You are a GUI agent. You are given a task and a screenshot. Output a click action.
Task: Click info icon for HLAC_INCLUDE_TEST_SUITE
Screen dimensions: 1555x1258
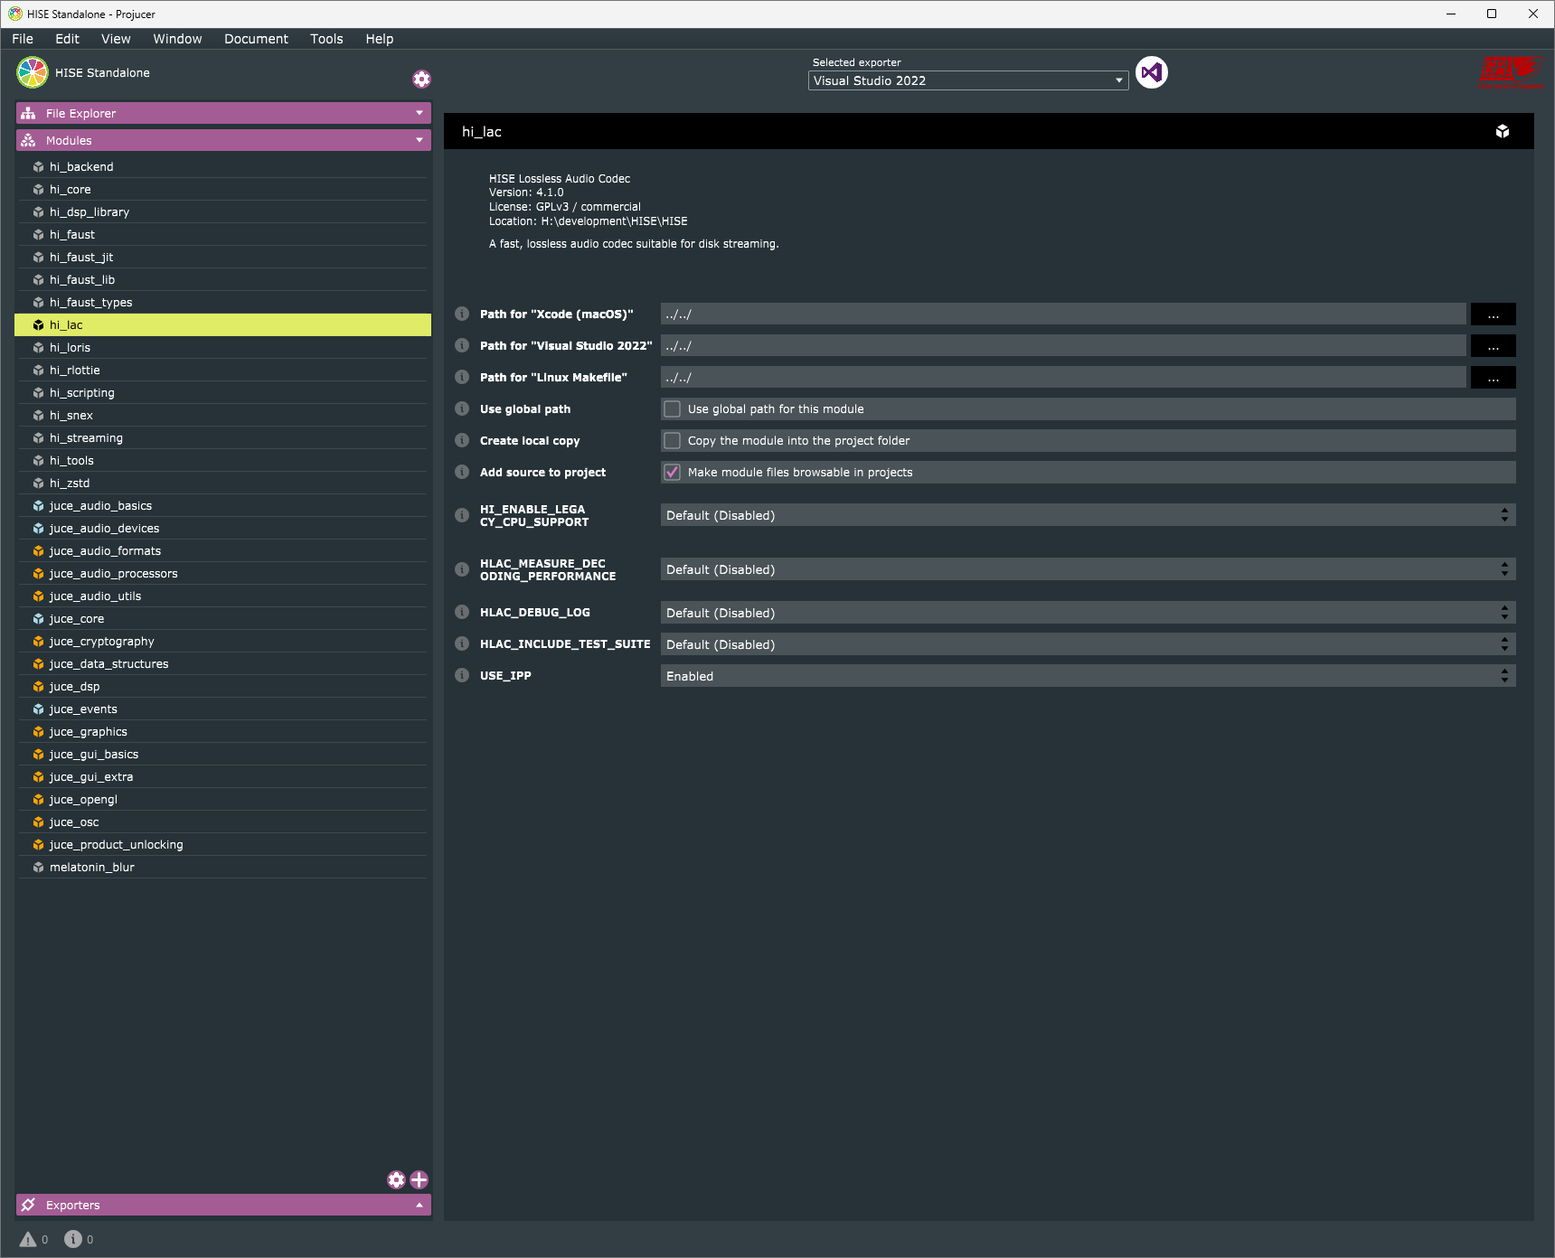pyautogui.click(x=462, y=644)
